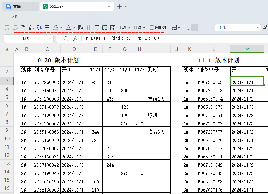Click cell with value 273
Screen dimensions: 268x194
pos(124,172)
